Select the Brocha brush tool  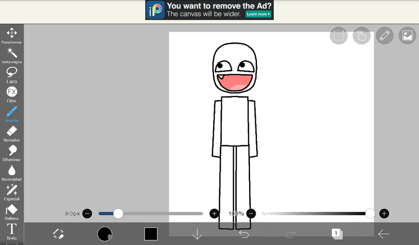(x=12, y=114)
